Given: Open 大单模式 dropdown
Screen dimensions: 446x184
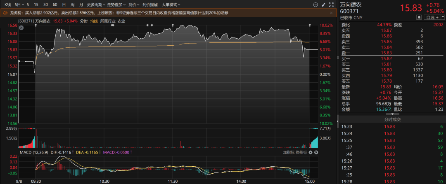Looking at the screenshot, I should click(x=171, y=5).
